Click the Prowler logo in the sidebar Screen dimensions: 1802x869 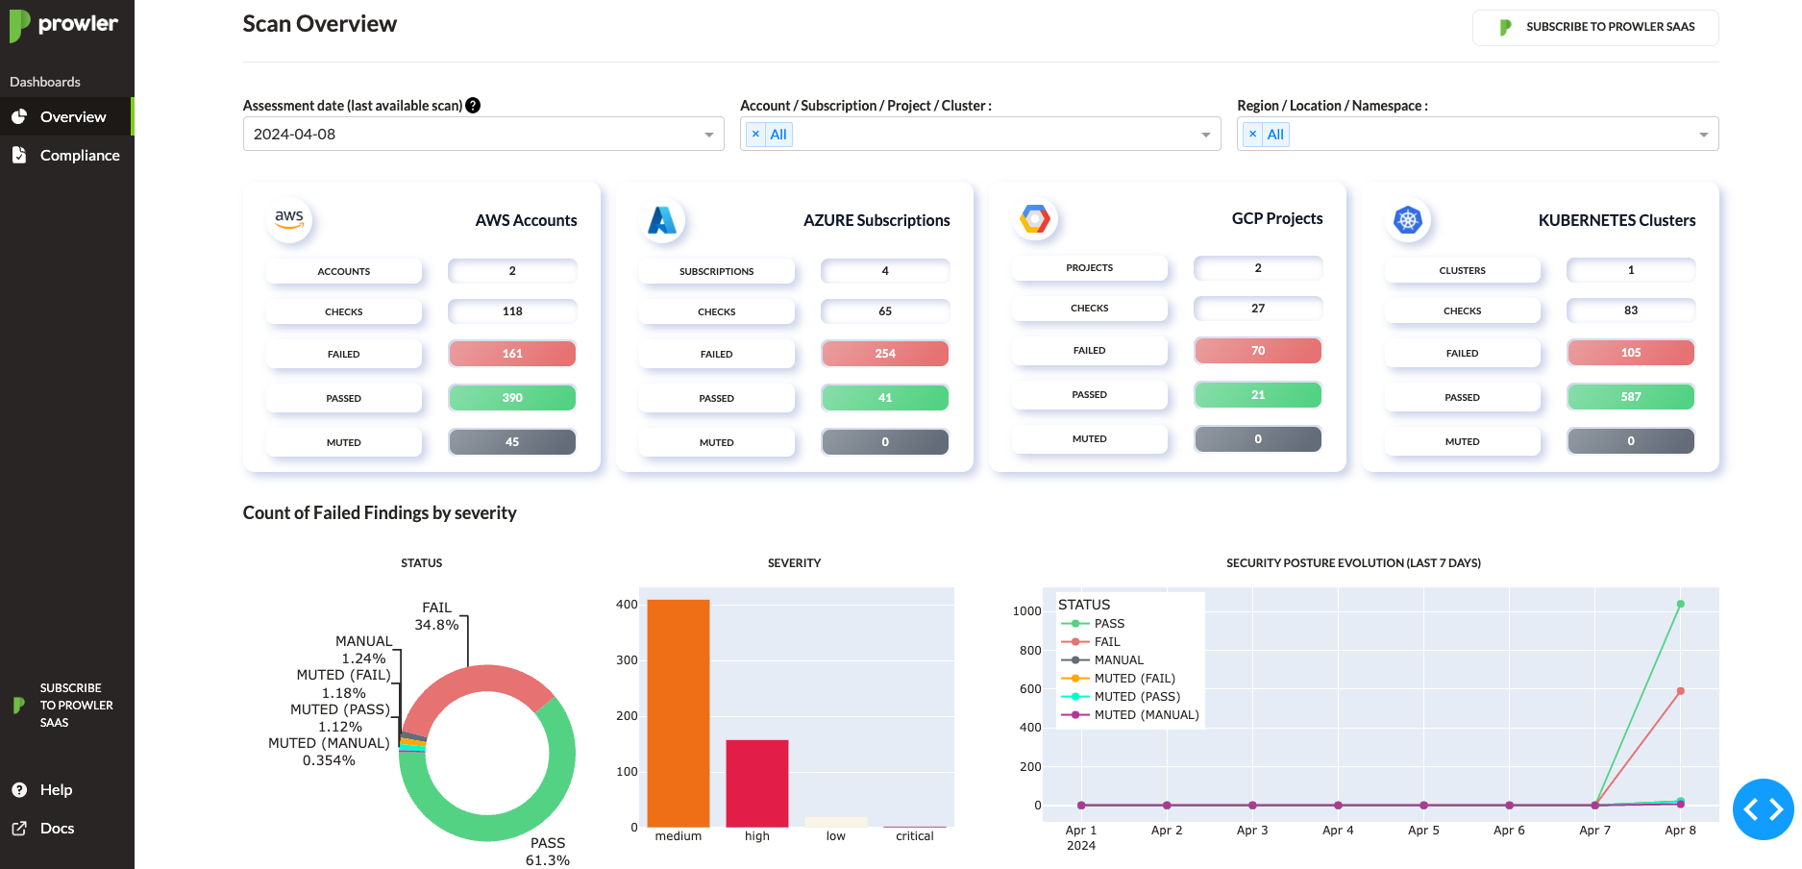point(61,26)
